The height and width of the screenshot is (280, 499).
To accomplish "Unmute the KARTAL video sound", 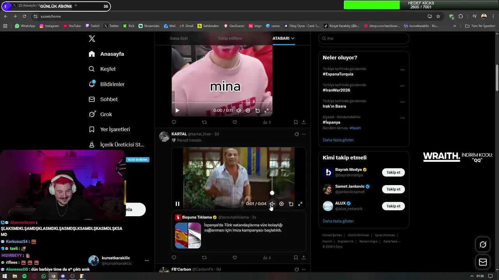I will (x=272, y=204).
